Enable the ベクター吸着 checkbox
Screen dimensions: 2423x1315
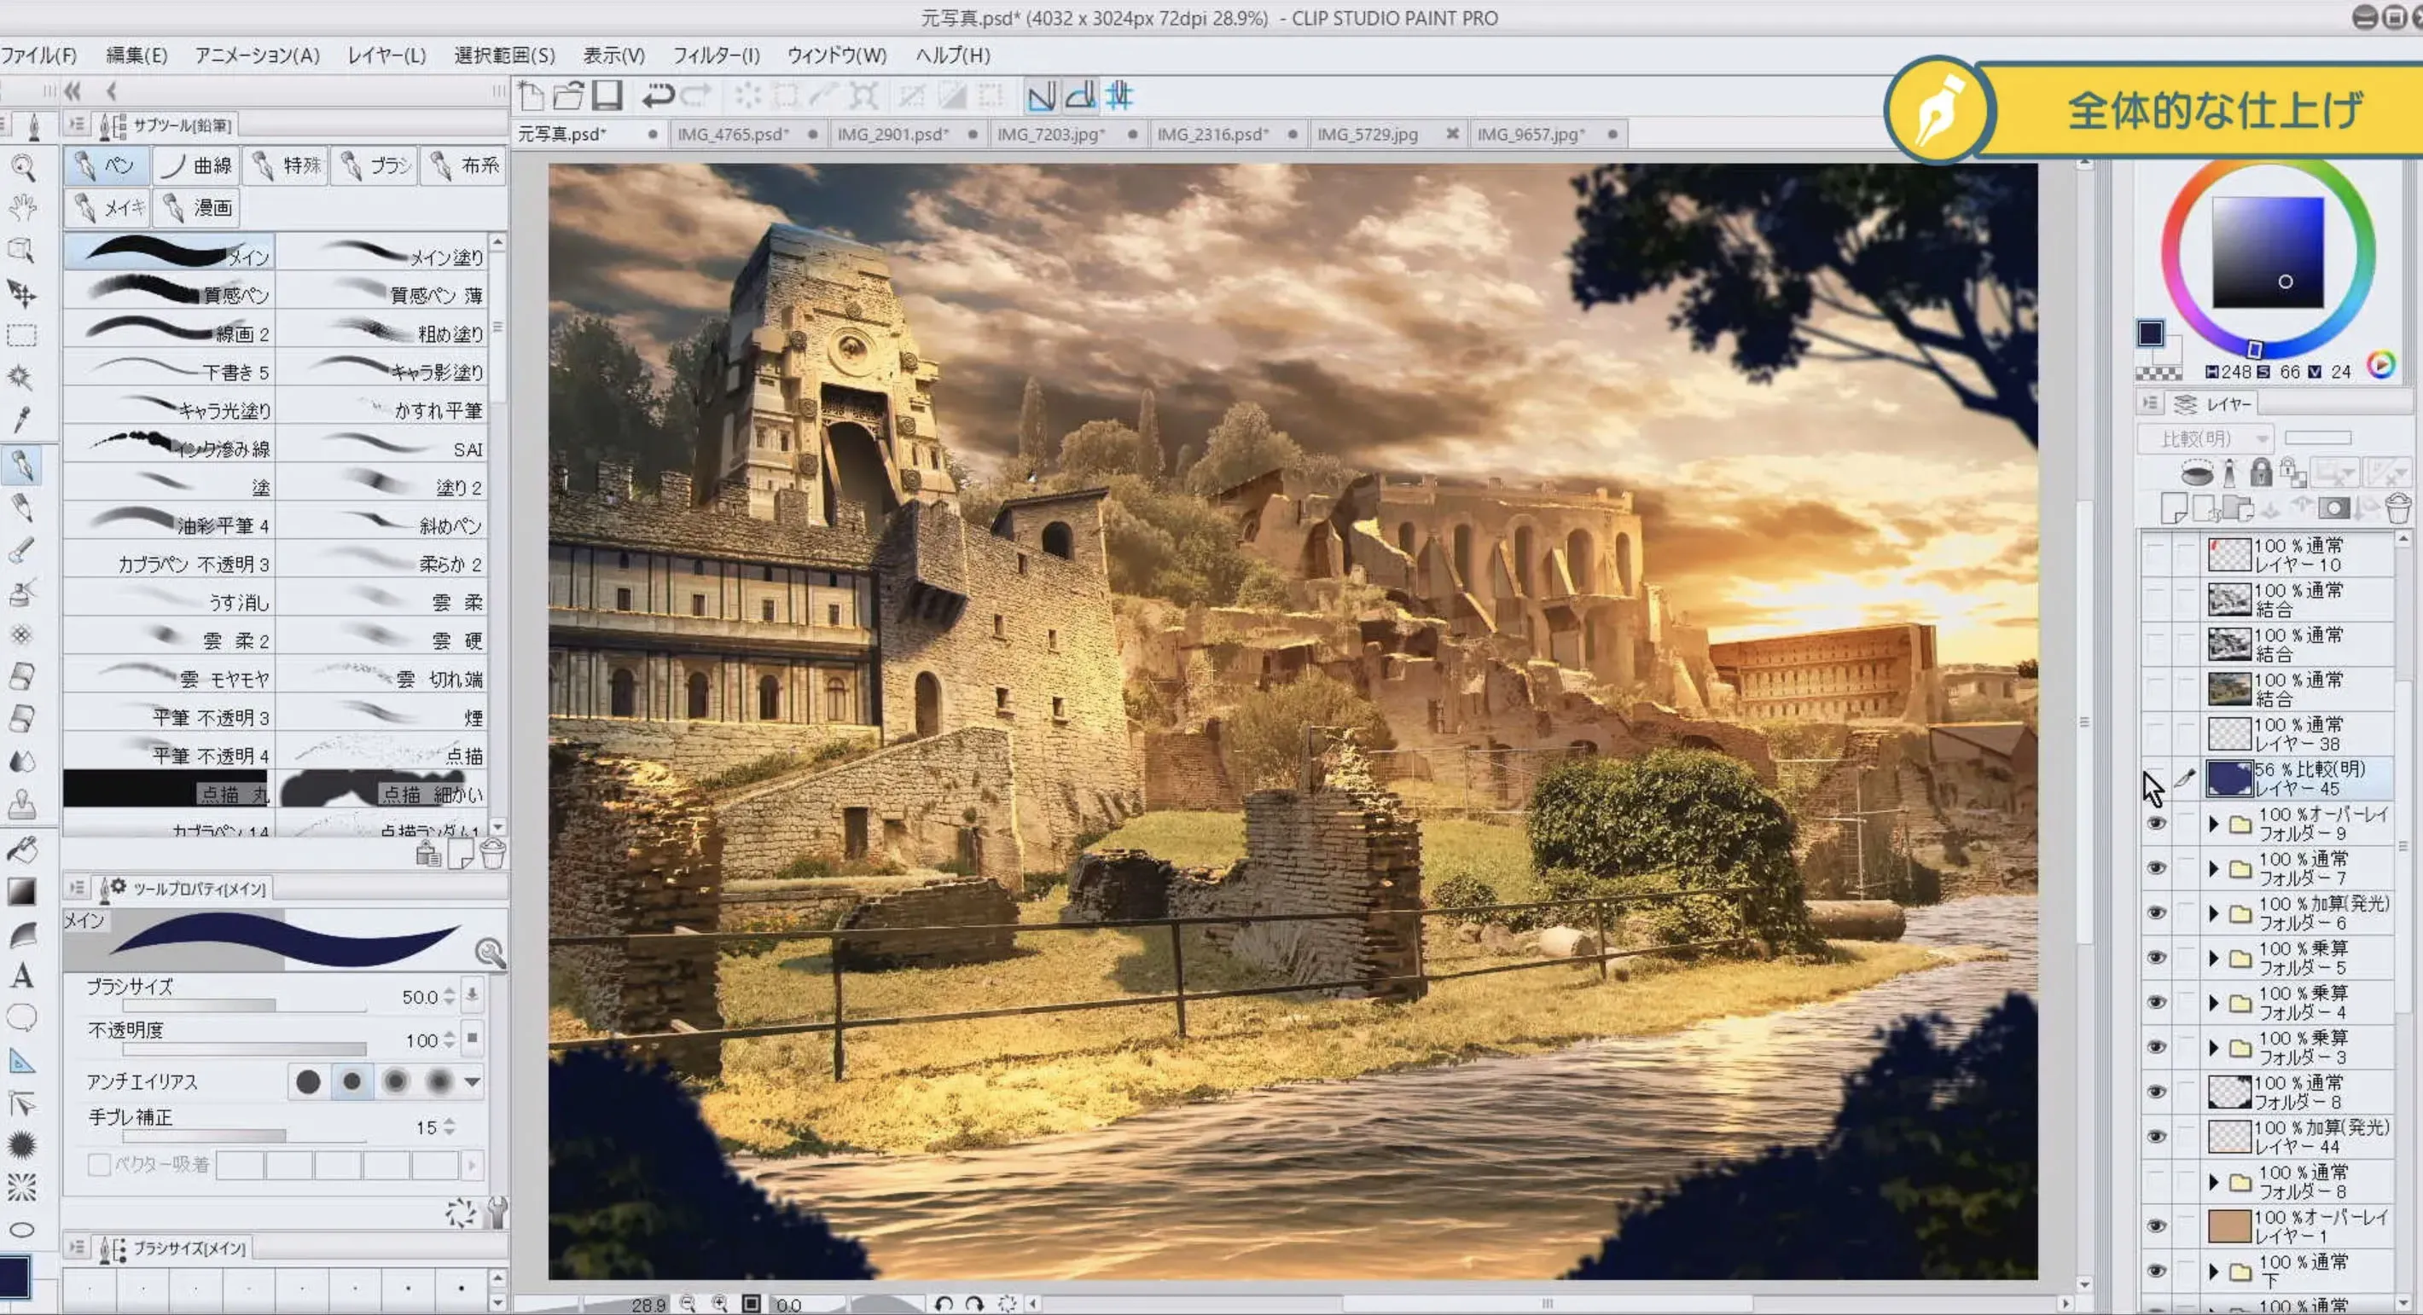coord(99,1165)
